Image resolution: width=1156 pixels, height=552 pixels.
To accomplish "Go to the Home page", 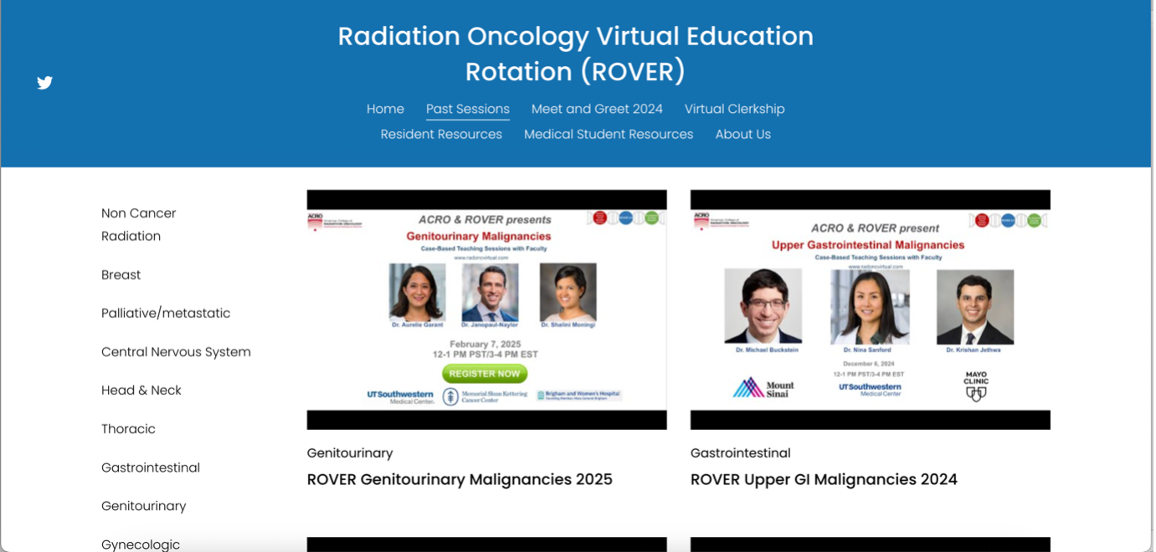I will tap(385, 109).
